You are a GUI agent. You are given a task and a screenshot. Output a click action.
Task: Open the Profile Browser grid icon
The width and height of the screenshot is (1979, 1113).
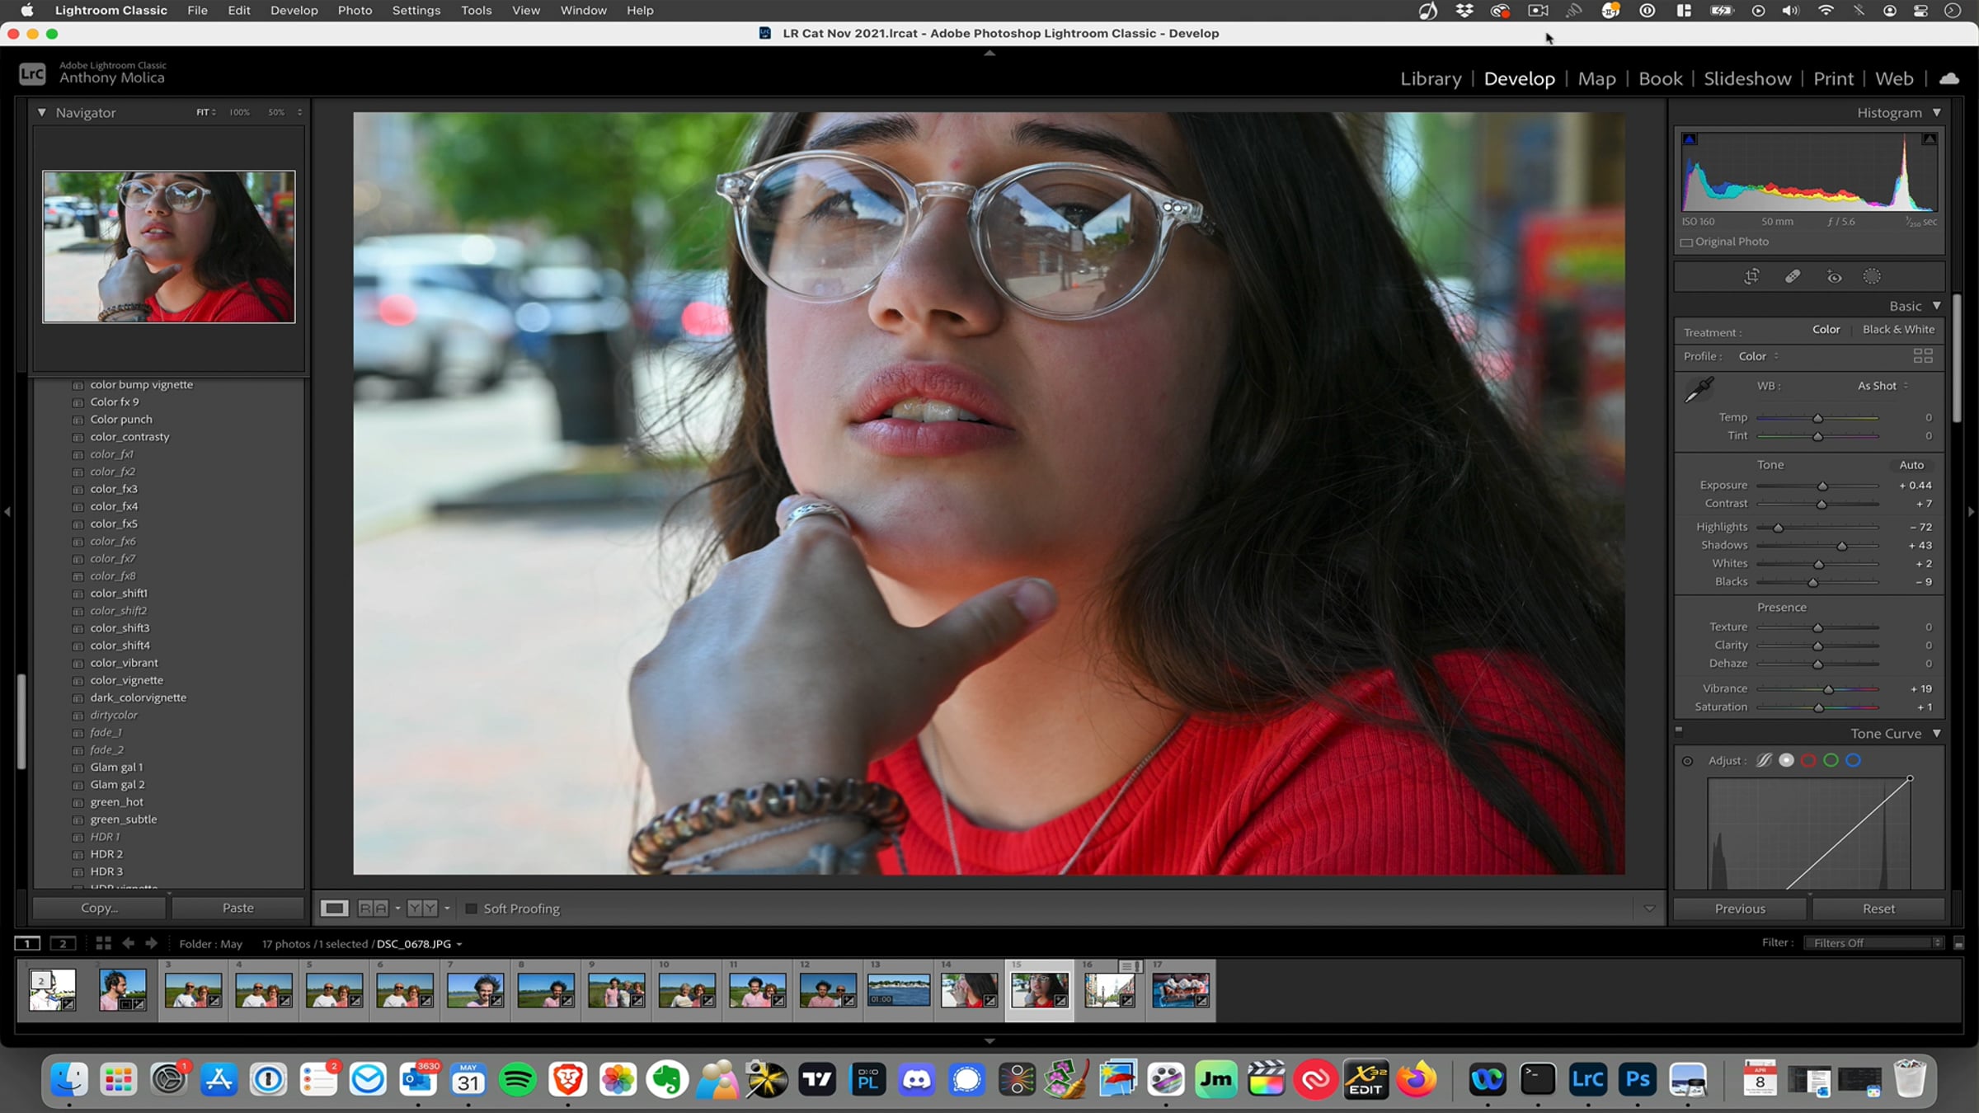pos(1922,356)
